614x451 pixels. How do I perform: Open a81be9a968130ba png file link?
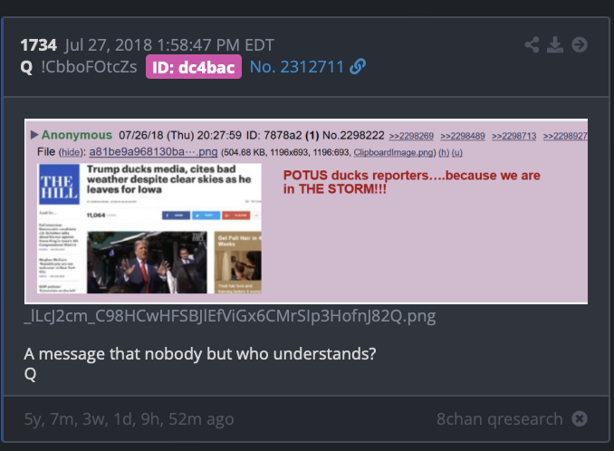pyautogui.click(x=153, y=152)
